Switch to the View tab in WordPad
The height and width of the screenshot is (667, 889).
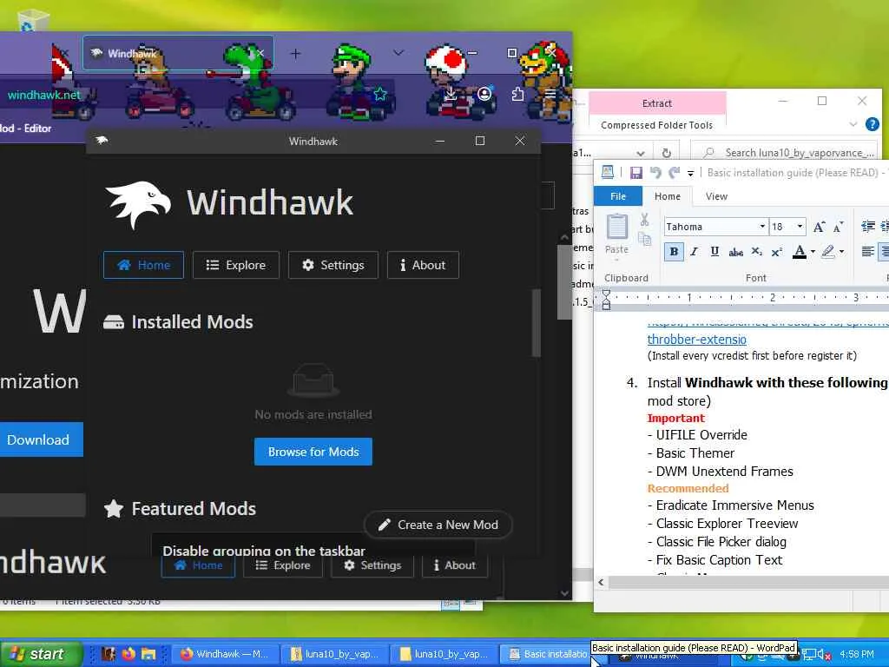[716, 196]
